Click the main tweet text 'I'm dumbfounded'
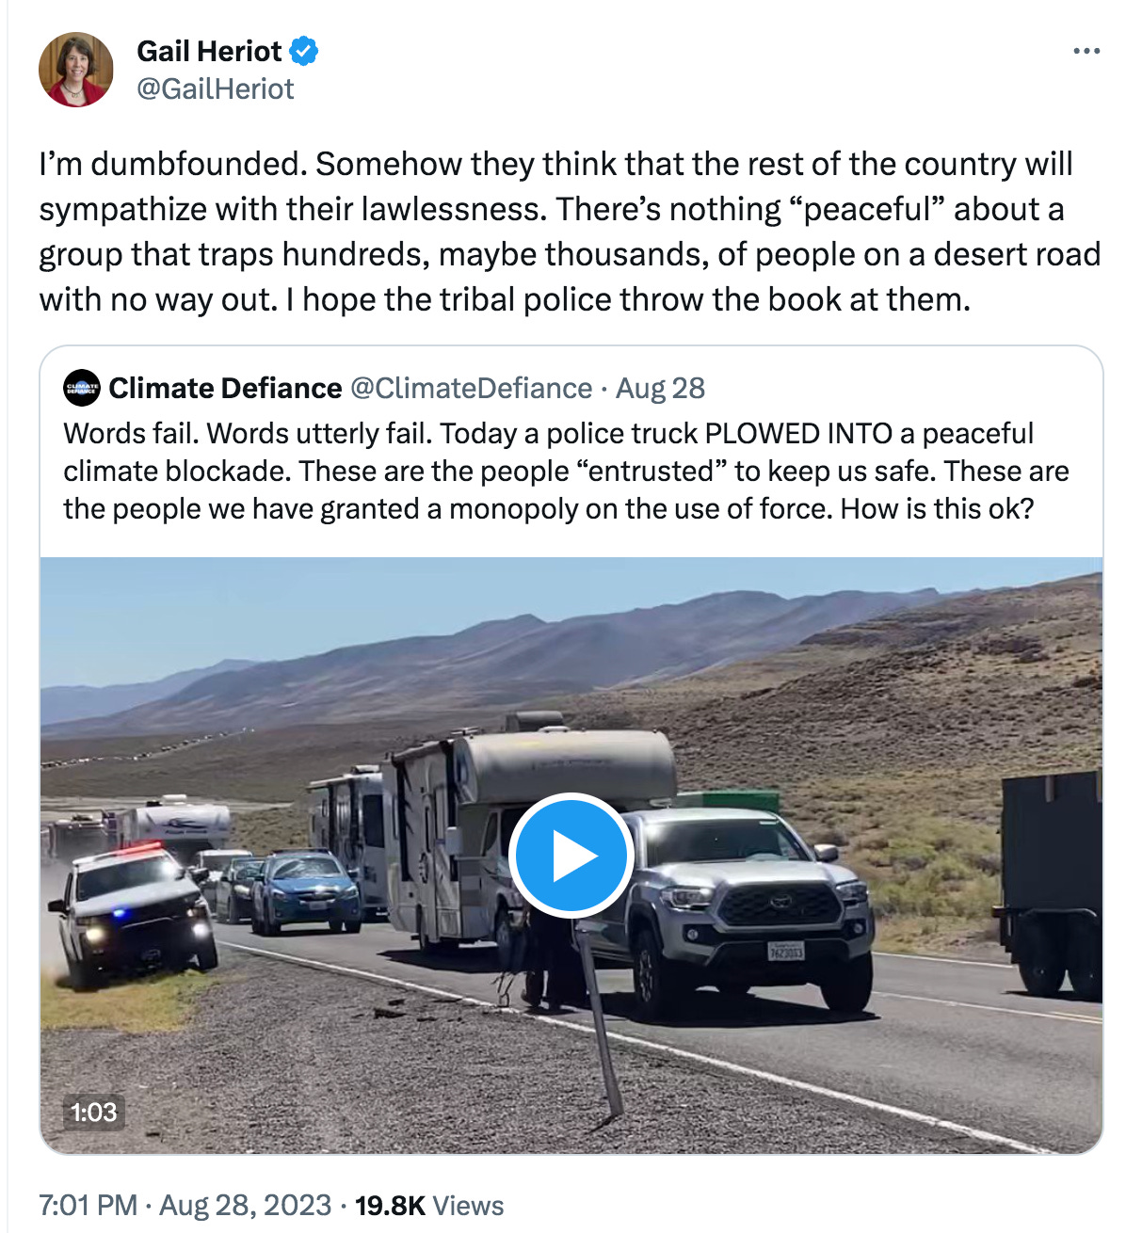The image size is (1126, 1233). 173,164
